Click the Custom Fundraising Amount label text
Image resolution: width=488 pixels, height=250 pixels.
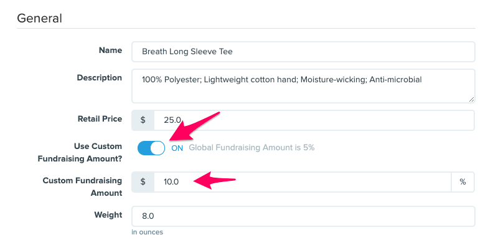82,186
